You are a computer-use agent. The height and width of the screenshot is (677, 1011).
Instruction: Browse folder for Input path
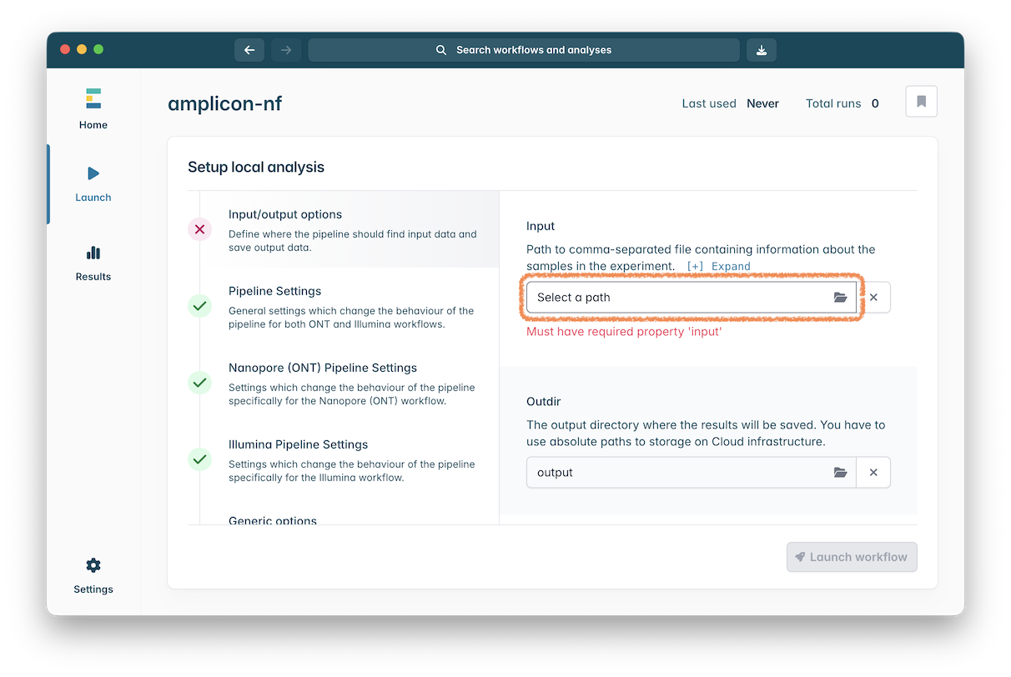(840, 298)
